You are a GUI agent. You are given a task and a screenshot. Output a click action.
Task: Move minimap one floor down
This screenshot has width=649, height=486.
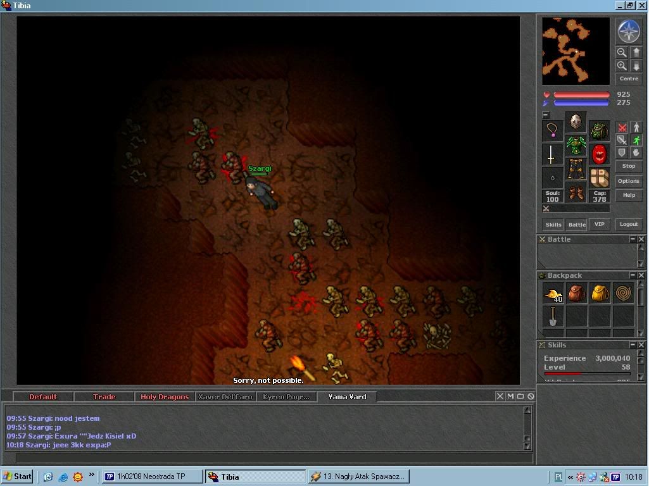point(636,66)
